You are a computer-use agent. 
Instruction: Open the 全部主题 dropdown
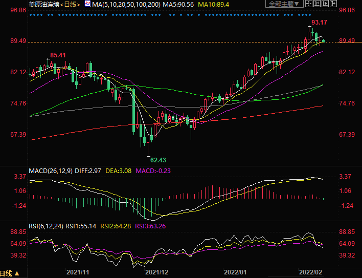pyautogui.click(x=284, y=4)
